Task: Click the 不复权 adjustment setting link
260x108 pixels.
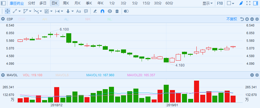Action: [x=232, y=19]
